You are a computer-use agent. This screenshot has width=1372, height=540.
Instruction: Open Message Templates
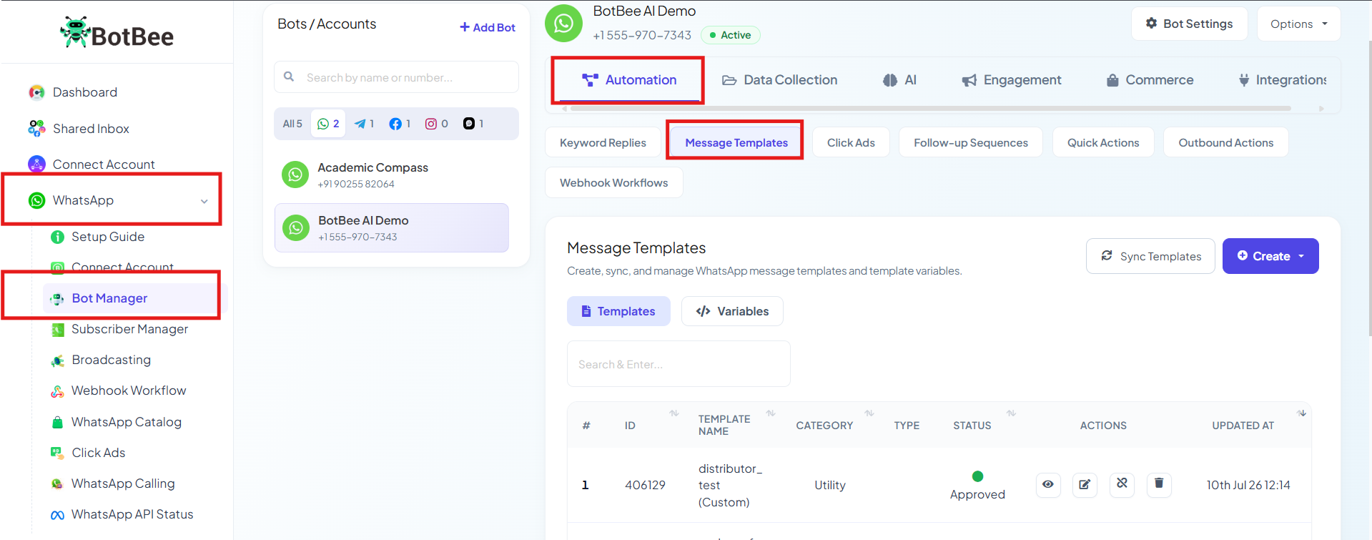pyautogui.click(x=736, y=142)
